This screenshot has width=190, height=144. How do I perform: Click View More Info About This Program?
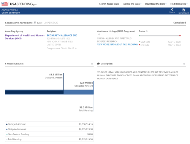(118, 44)
